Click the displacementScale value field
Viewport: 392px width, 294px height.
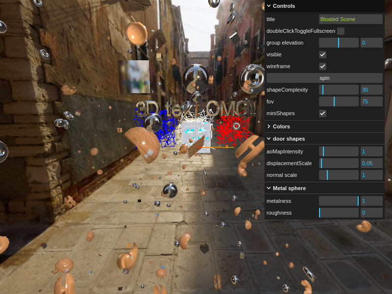coord(371,163)
